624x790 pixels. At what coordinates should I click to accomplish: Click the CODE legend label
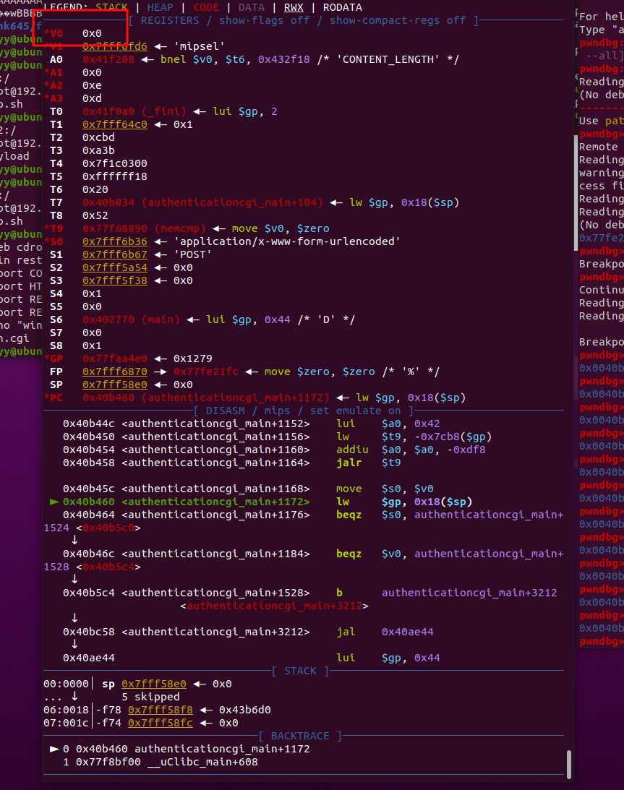206,7
